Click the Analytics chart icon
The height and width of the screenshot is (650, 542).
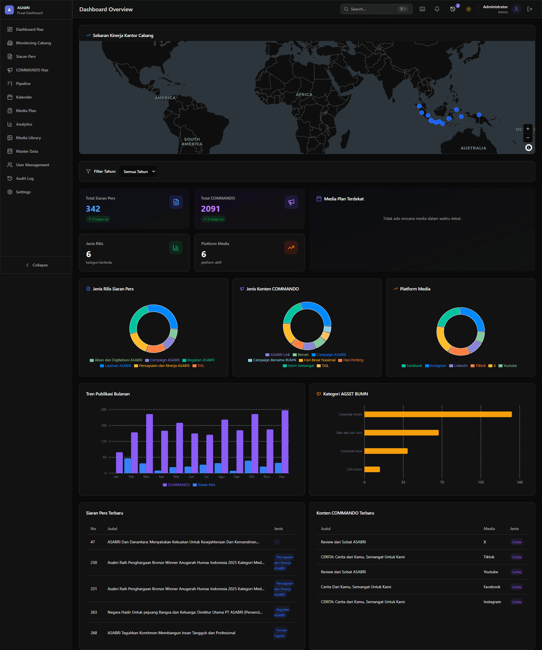coord(10,124)
